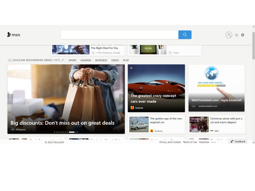This screenshot has width=255, height=191.
Task: Focus the MSN search box
Action: pos(120,35)
